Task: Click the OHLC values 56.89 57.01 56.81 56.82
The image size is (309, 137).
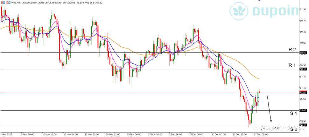Action: (x=89, y=3)
